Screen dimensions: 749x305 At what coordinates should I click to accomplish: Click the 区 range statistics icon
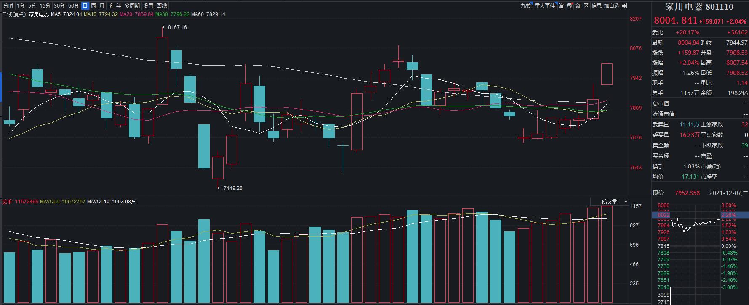(586, 5)
